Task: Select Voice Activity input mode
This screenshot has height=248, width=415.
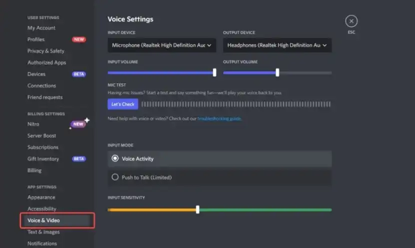Action: click(x=219, y=158)
